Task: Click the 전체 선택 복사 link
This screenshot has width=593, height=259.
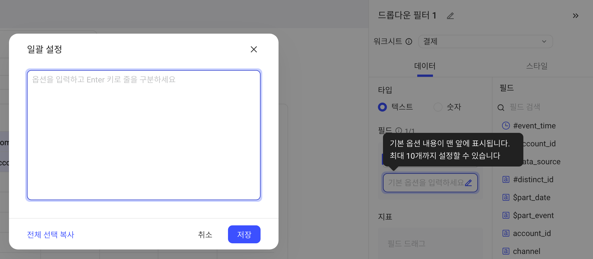Action: (51, 235)
